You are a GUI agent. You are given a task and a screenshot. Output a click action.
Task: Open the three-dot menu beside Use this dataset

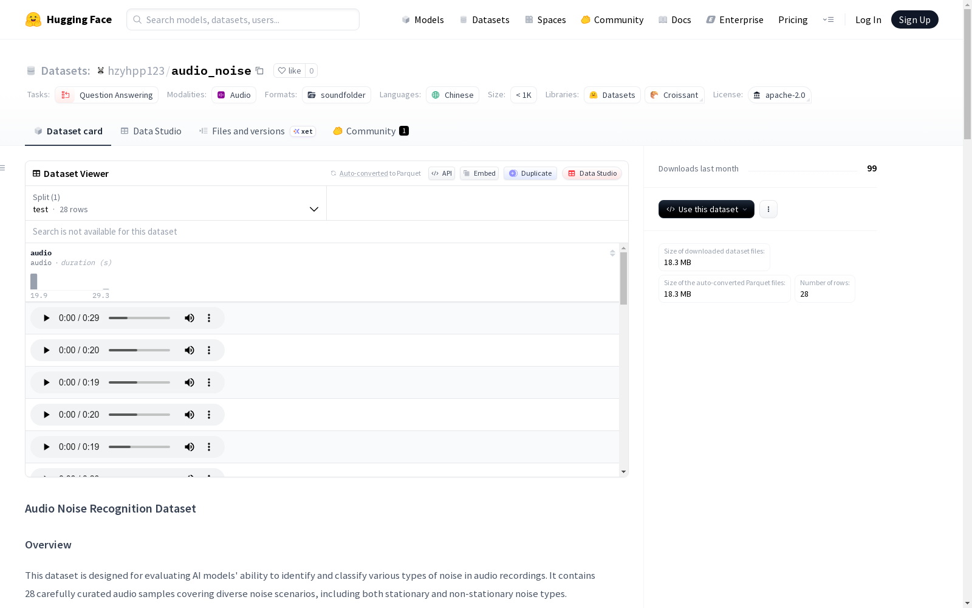768,209
